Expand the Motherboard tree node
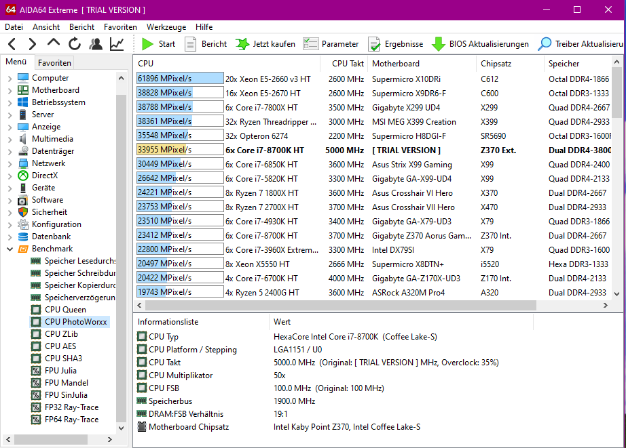 coord(10,90)
